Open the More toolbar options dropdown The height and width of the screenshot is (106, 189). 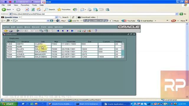pyautogui.click(x=184, y=21)
